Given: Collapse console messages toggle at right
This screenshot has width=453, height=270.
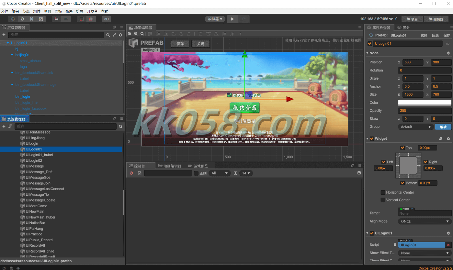Looking at the screenshot, I should pyautogui.click(x=359, y=173).
